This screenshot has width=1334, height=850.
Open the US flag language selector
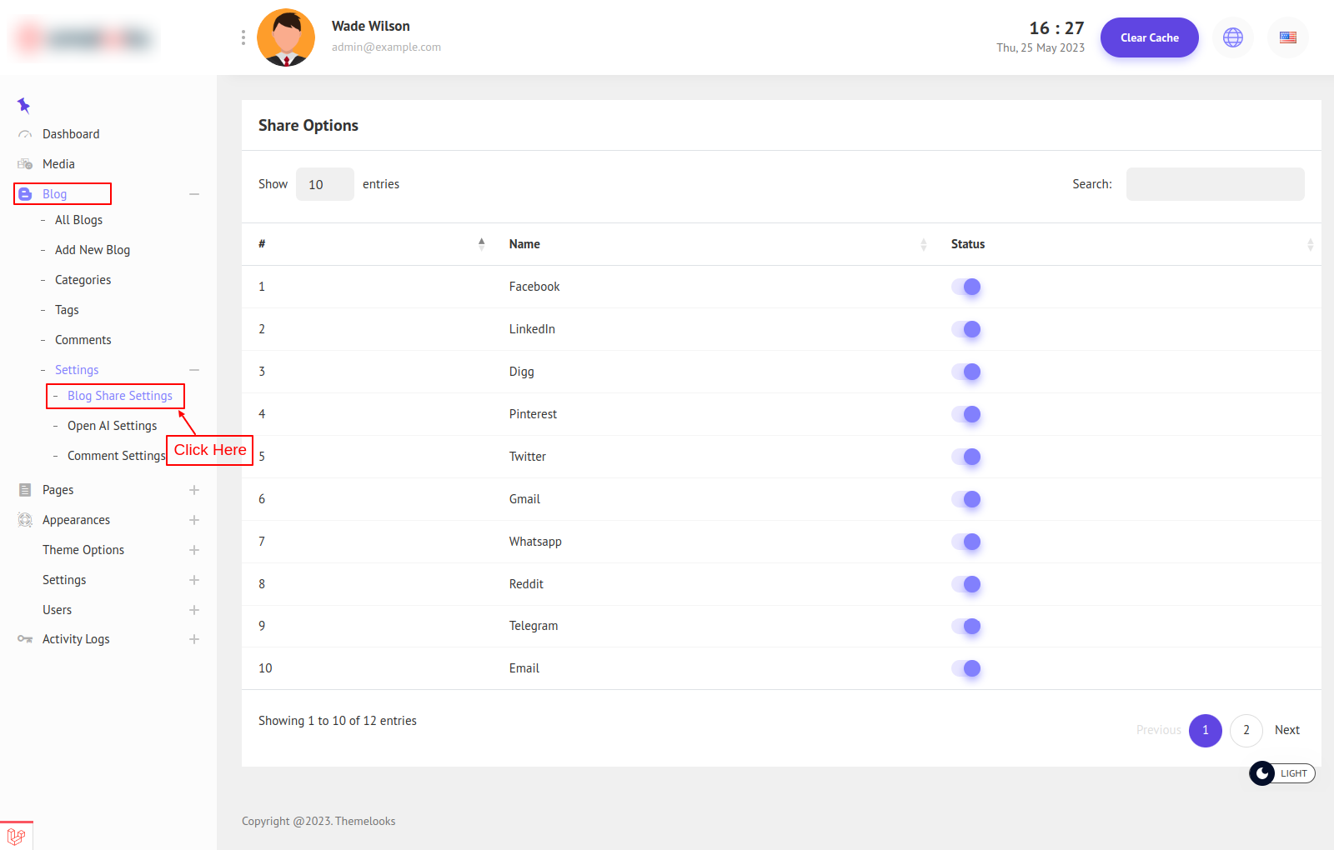pyautogui.click(x=1287, y=37)
